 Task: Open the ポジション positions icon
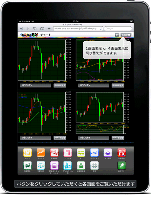95,153
